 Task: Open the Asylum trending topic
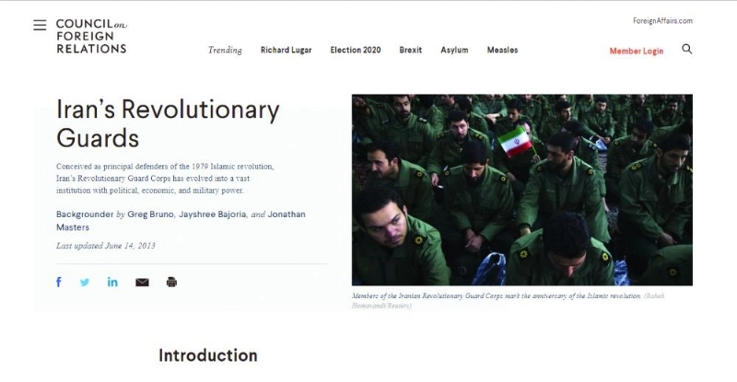(x=454, y=50)
